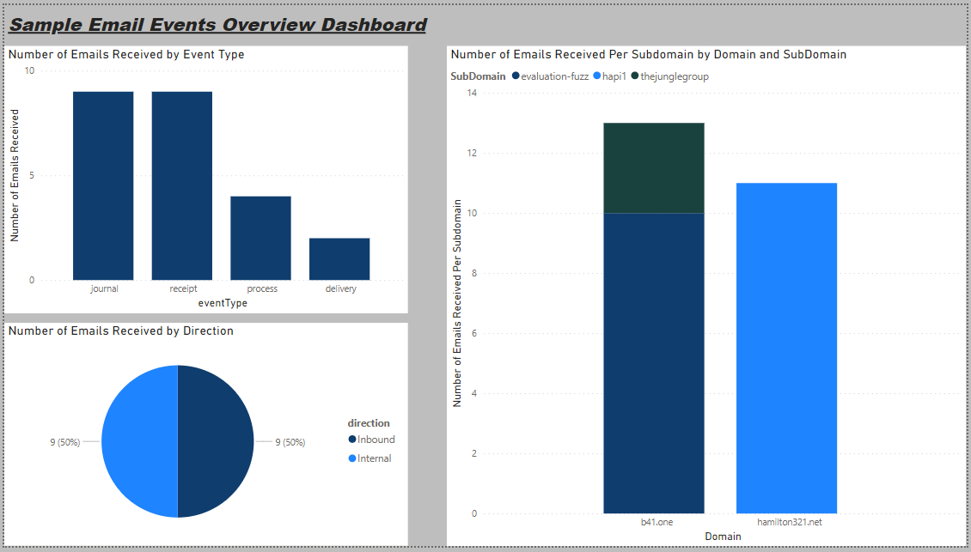
Task: Select the receipt bar in the bar chart
Action: 182,185
